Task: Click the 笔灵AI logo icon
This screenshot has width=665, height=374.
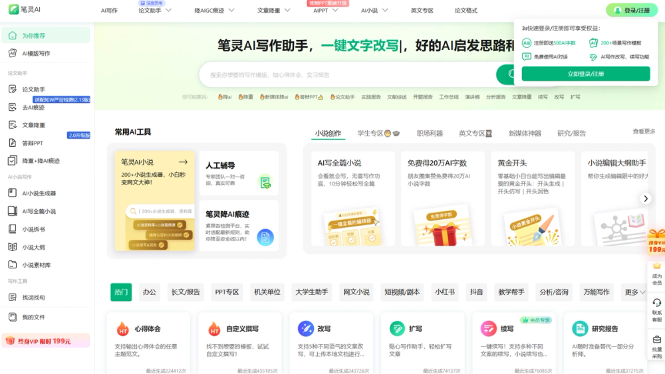Action: pos(13,9)
